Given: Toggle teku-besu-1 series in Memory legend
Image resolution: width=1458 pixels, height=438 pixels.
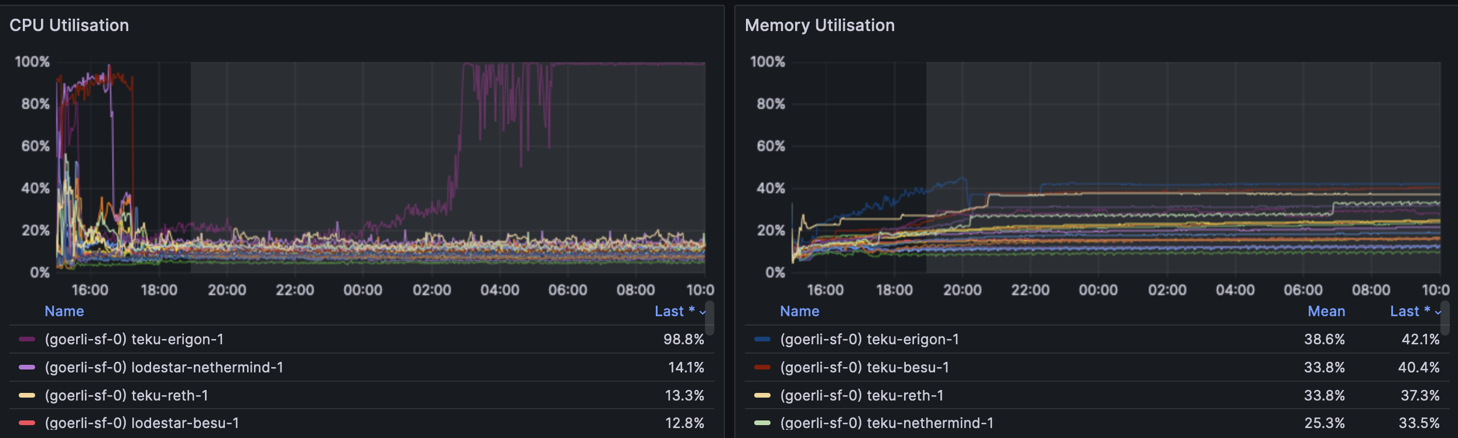Looking at the screenshot, I should 864,368.
